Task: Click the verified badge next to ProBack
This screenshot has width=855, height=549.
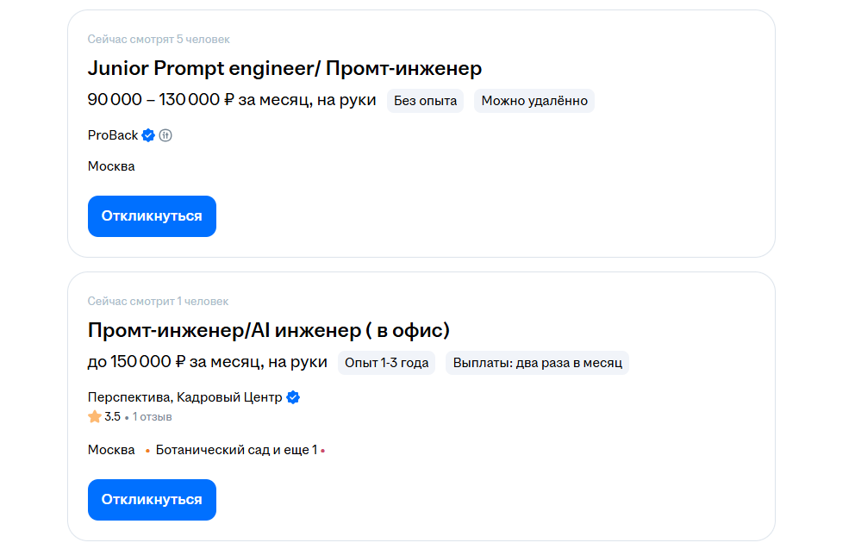Action: [147, 134]
